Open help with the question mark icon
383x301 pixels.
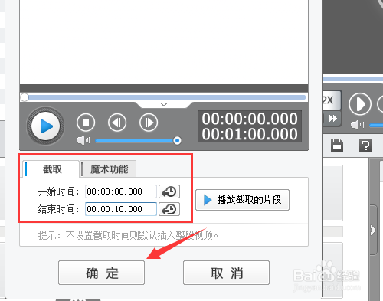pos(365,146)
